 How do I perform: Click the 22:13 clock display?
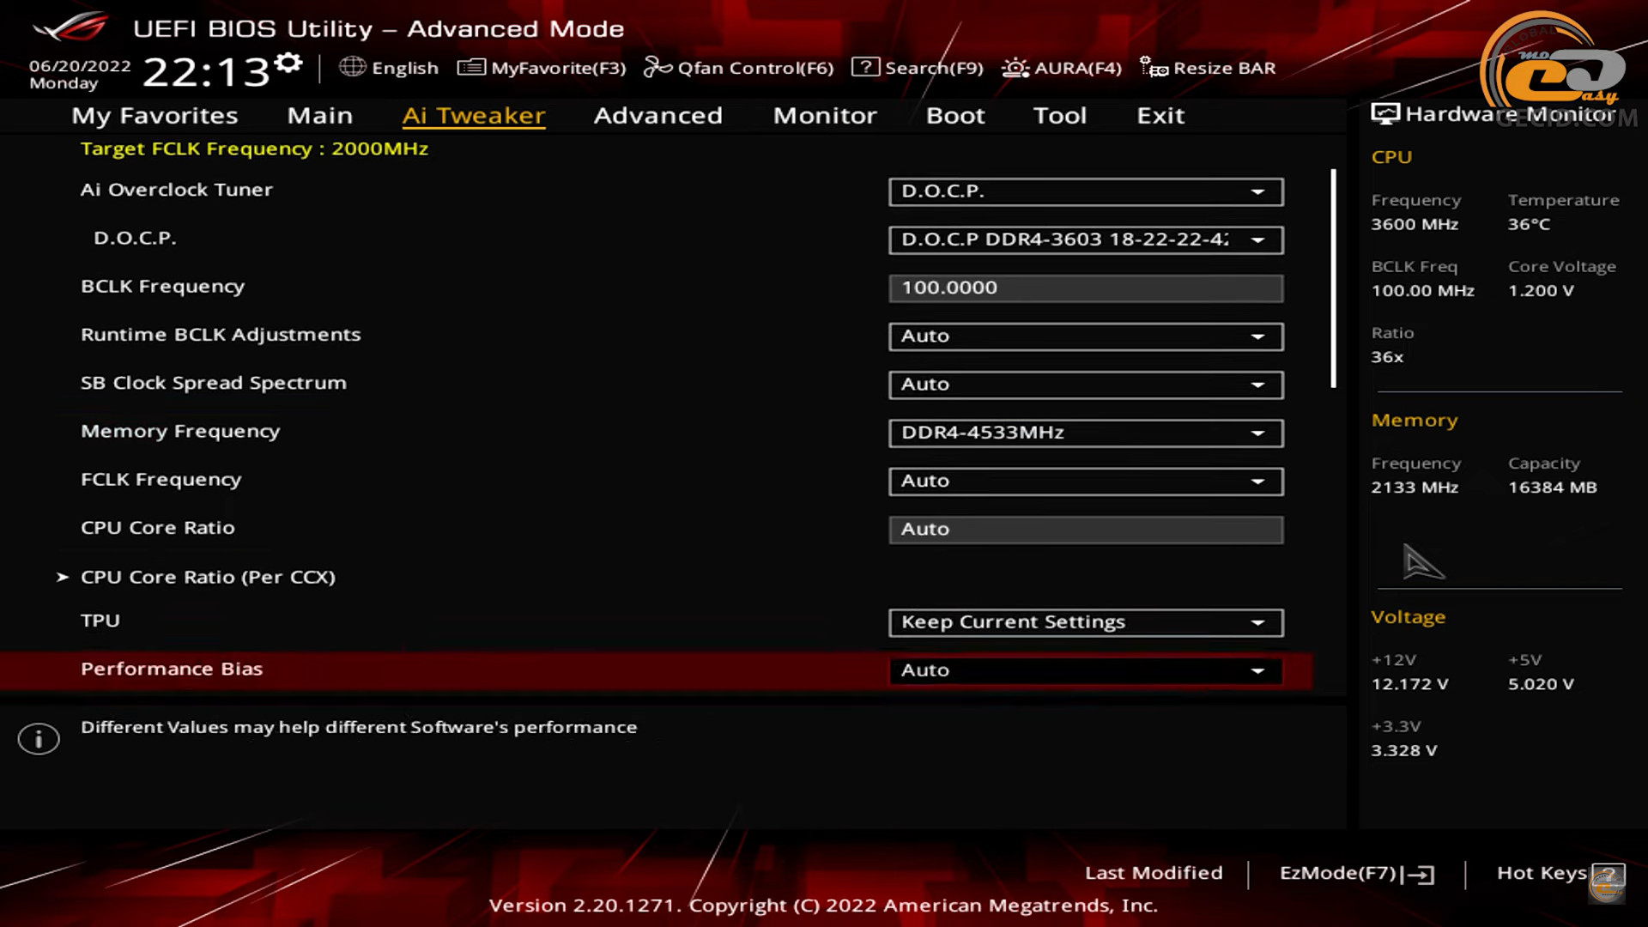coord(207,72)
